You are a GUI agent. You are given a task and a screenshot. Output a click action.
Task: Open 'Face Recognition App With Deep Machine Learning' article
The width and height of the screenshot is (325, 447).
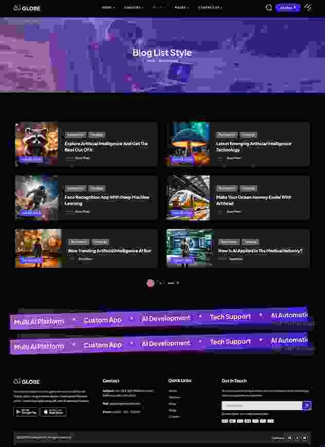click(x=107, y=200)
